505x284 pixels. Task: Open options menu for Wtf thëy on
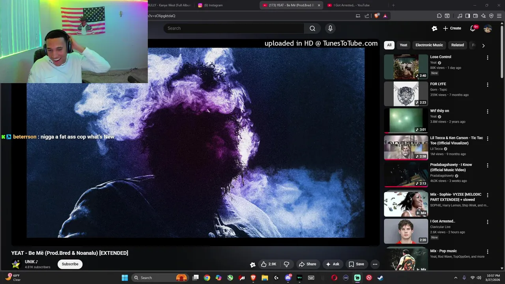pos(487,112)
